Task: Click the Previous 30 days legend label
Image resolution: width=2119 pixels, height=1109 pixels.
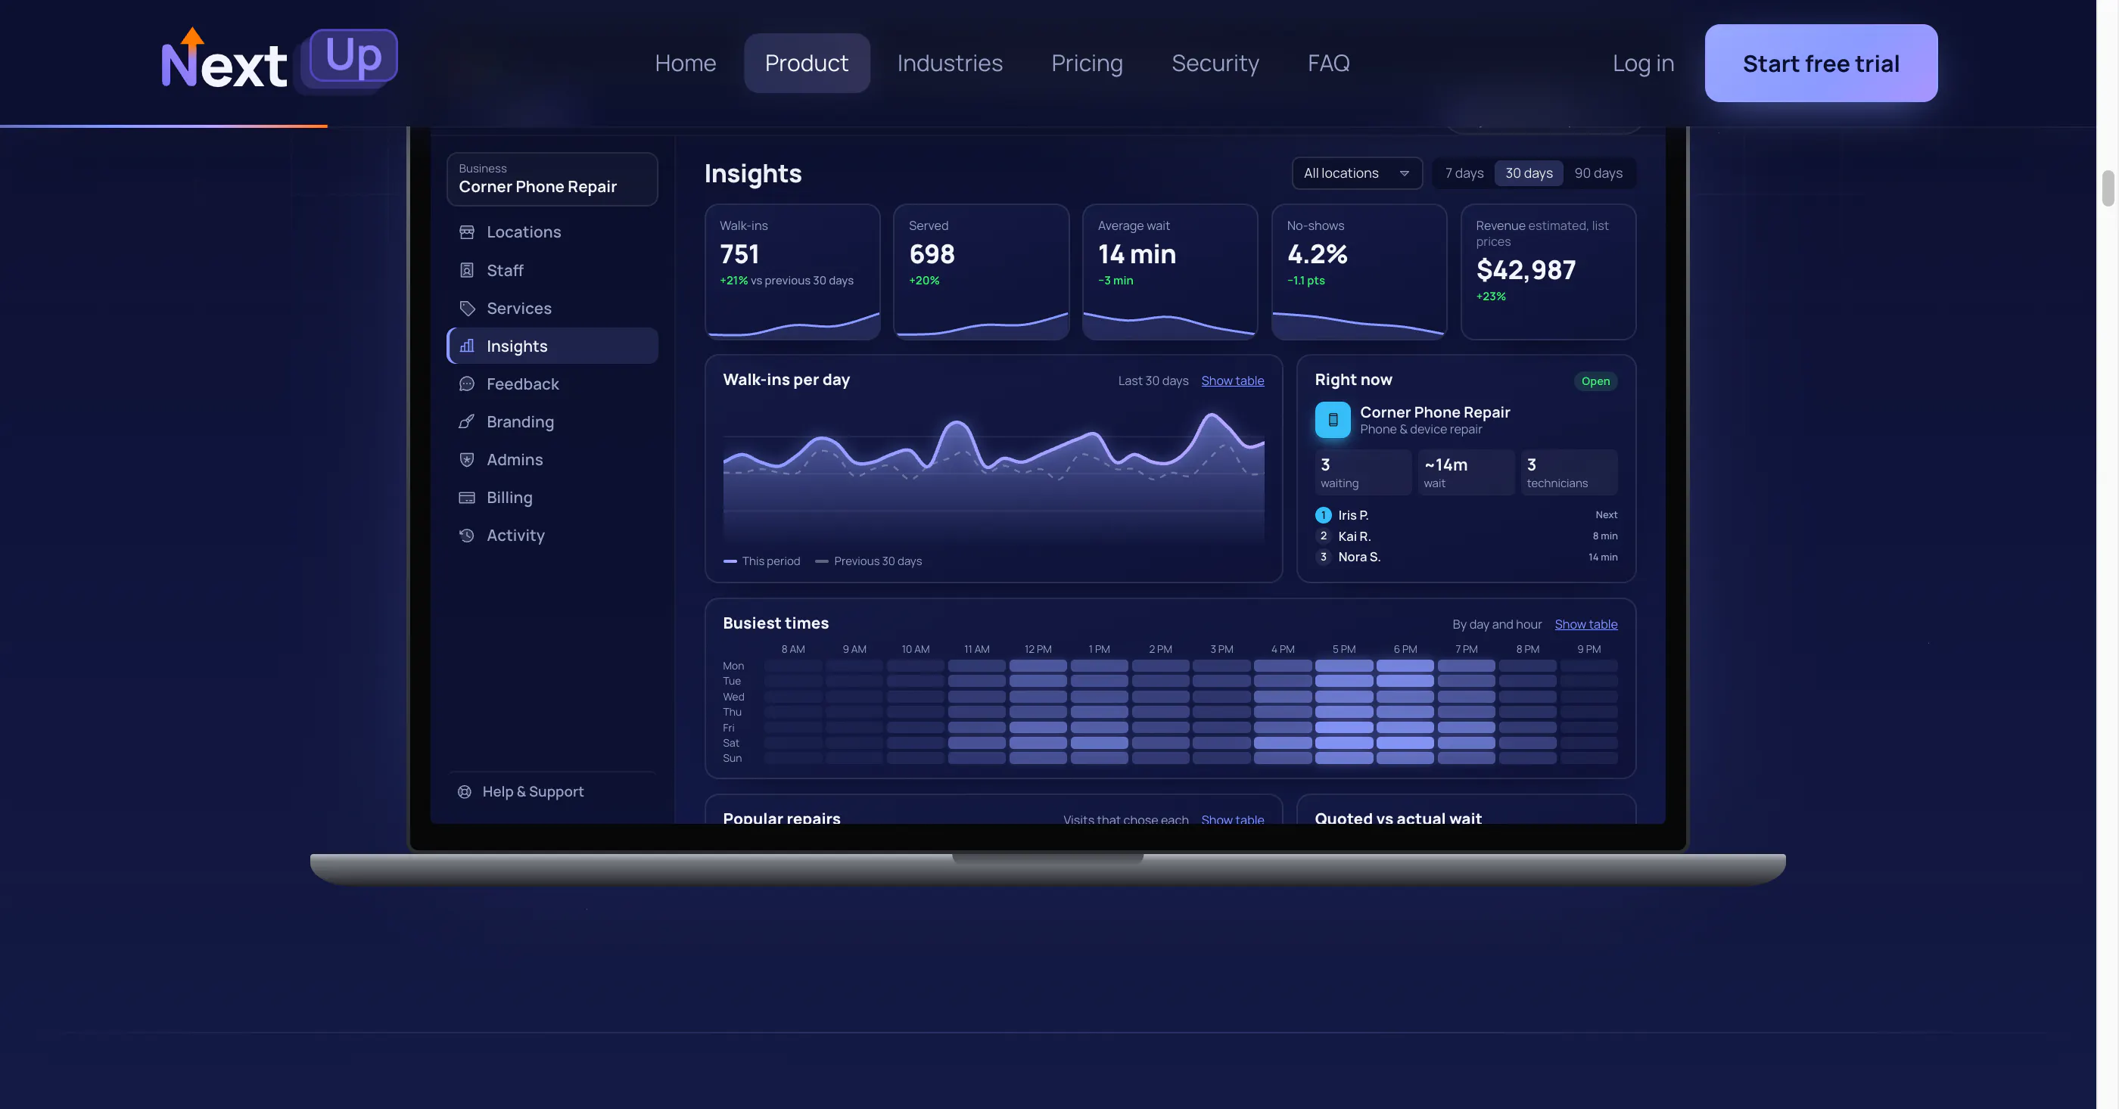Action: point(878,561)
